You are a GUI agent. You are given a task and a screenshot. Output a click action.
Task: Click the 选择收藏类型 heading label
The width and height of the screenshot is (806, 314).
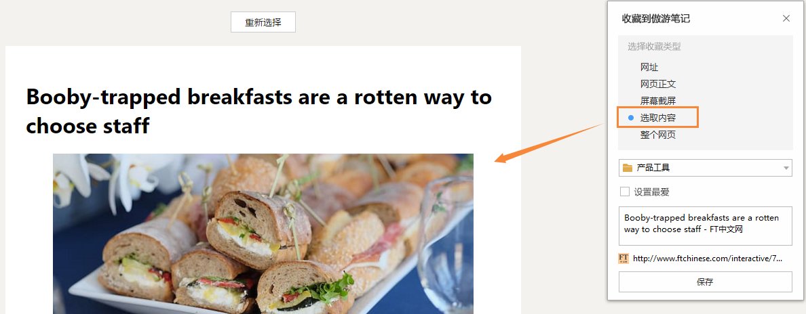click(654, 46)
